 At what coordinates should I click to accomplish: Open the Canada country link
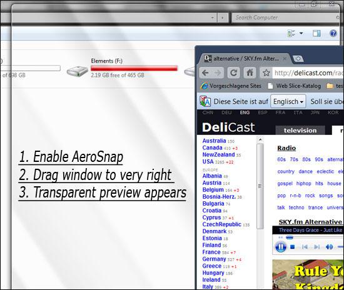pyautogui.click(x=213, y=147)
